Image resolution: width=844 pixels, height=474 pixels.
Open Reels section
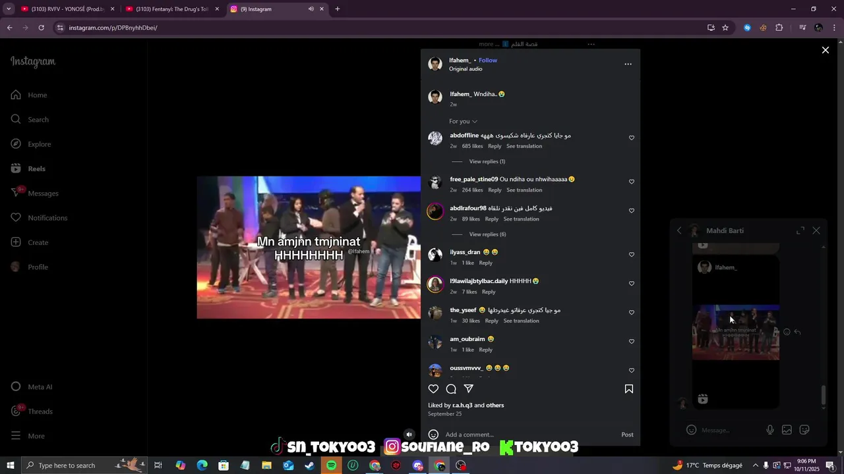click(x=28, y=169)
